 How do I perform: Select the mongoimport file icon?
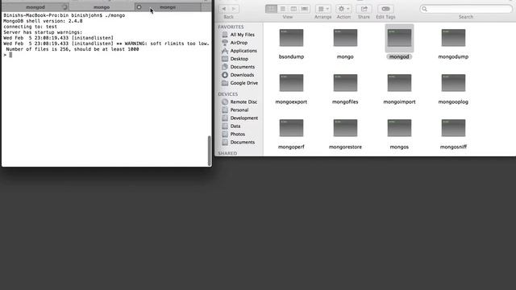(399, 82)
